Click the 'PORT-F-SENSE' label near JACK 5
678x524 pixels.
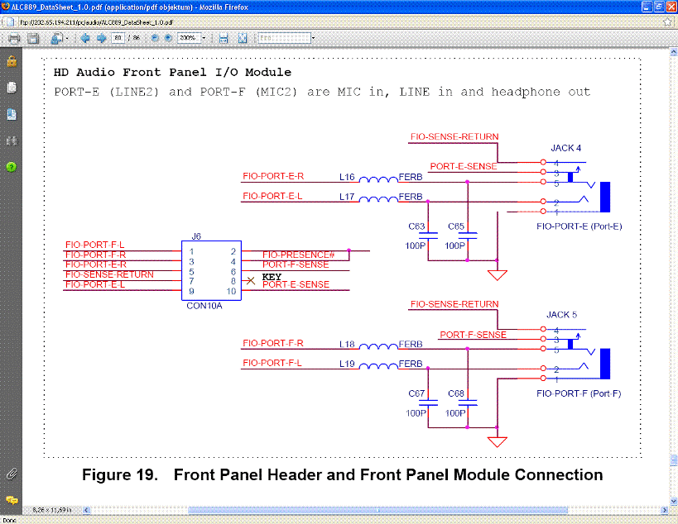point(473,335)
